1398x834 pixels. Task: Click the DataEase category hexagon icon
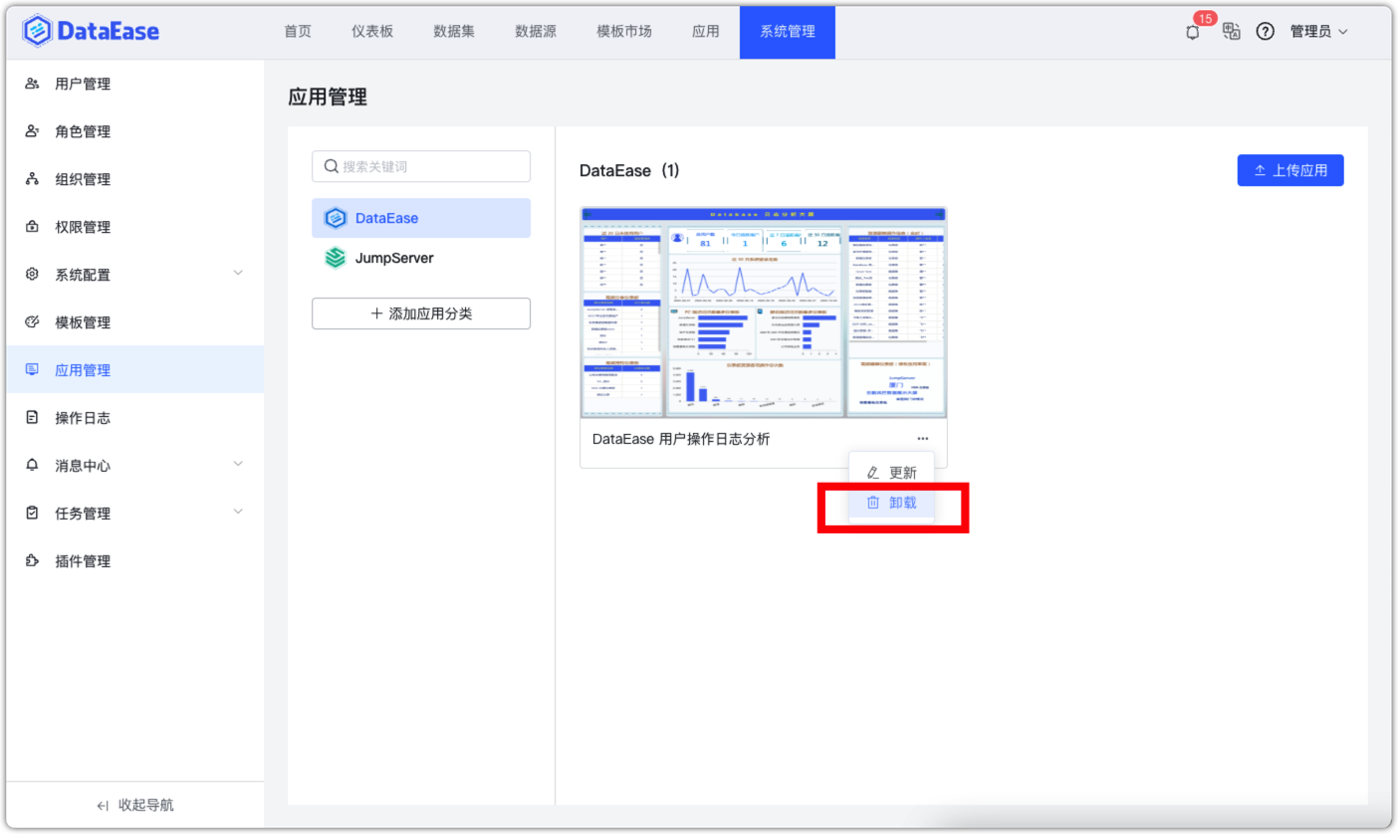[336, 218]
